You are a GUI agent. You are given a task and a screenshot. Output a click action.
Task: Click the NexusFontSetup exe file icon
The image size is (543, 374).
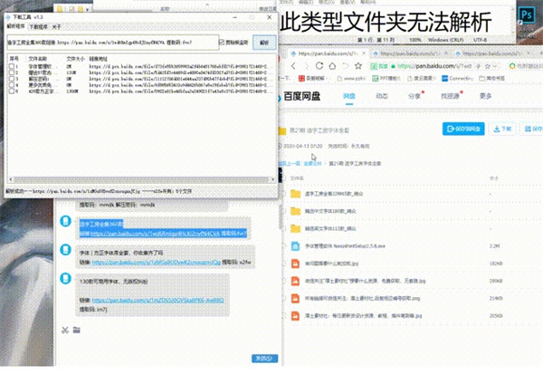pyautogui.click(x=297, y=245)
